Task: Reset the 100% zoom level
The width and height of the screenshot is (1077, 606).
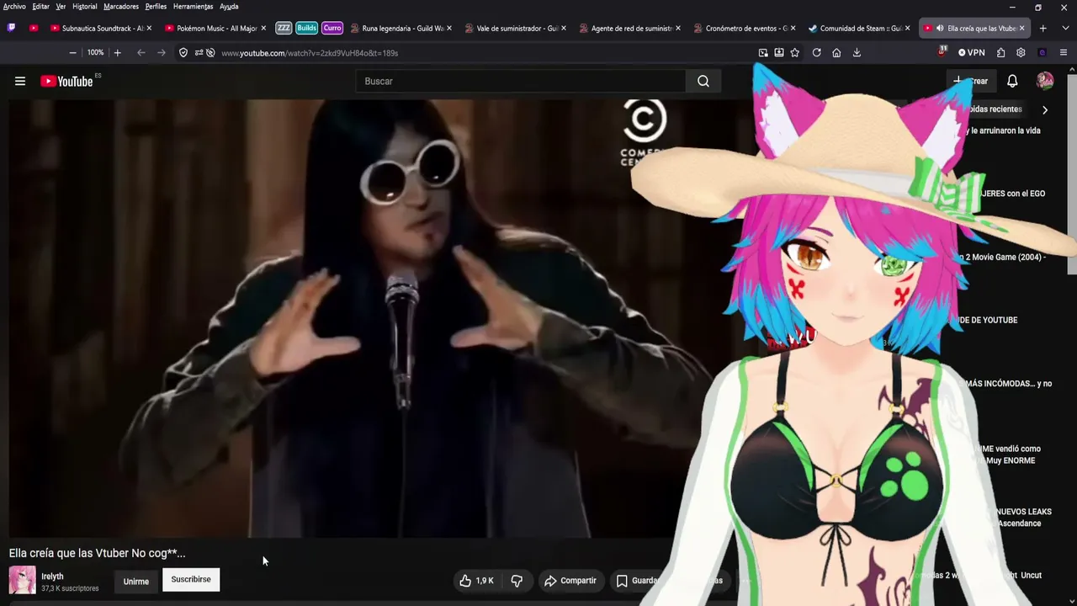Action: [95, 52]
